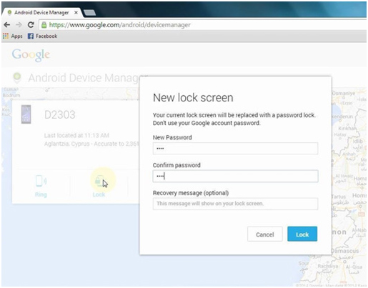Click the Lock device icon

[99, 181]
